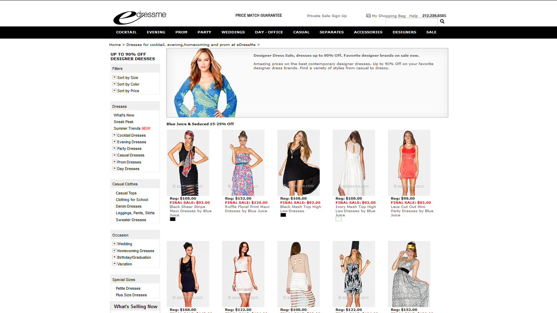Click the shopping bag icon
Image resolution: width=557 pixels, height=313 pixels.
coord(368,16)
